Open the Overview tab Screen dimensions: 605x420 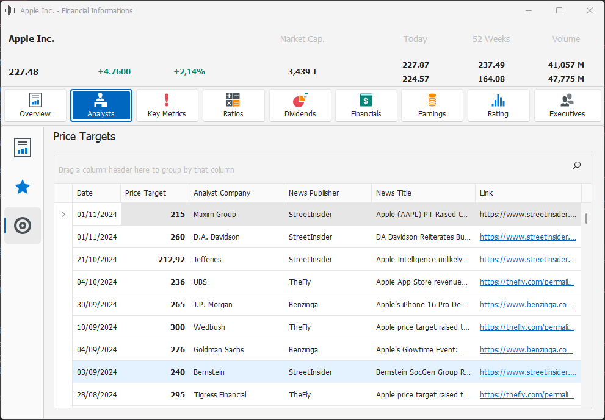click(x=35, y=105)
